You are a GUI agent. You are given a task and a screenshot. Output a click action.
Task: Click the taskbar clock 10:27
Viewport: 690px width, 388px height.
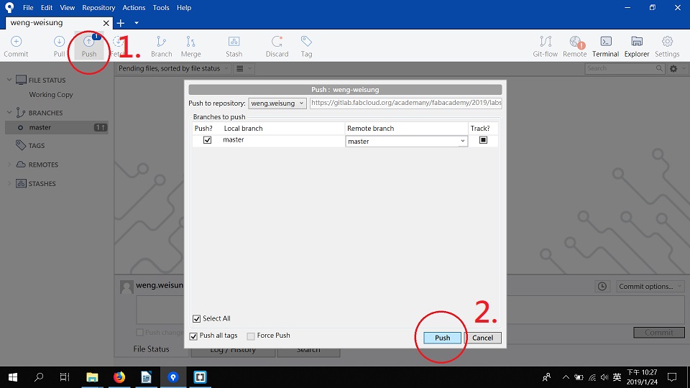[642, 377]
